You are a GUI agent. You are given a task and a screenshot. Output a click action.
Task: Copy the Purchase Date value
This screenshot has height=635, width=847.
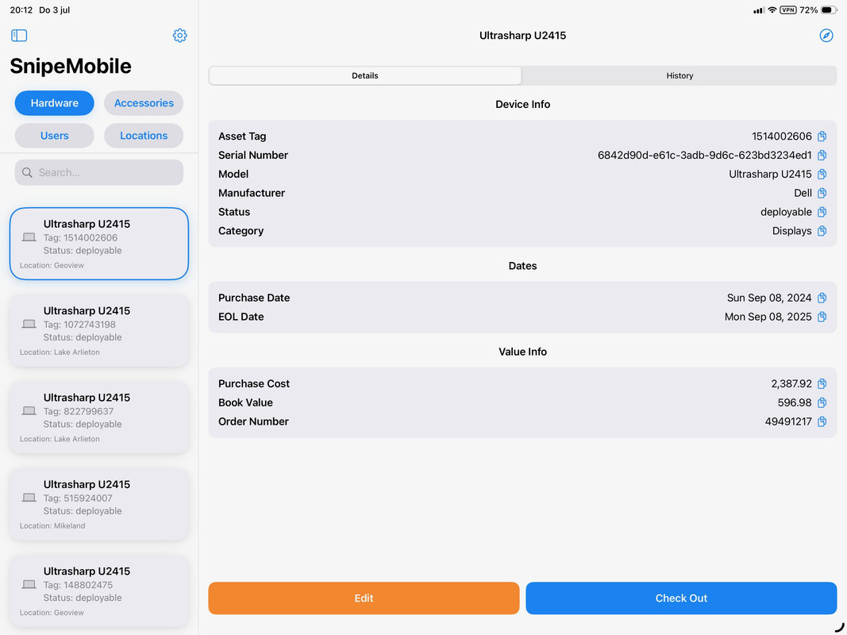(822, 298)
